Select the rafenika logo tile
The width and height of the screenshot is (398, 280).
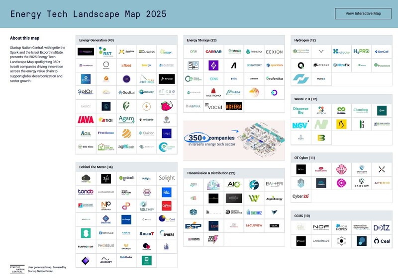(275, 79)
